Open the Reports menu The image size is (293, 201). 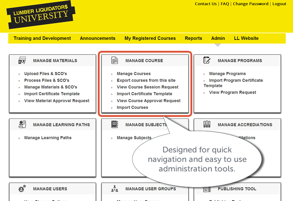click(x=193, y=38)
